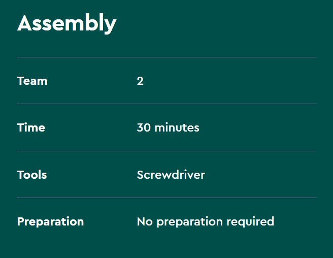Click the Screwdriver tool value
333x258 pixels.
[171, 175]
